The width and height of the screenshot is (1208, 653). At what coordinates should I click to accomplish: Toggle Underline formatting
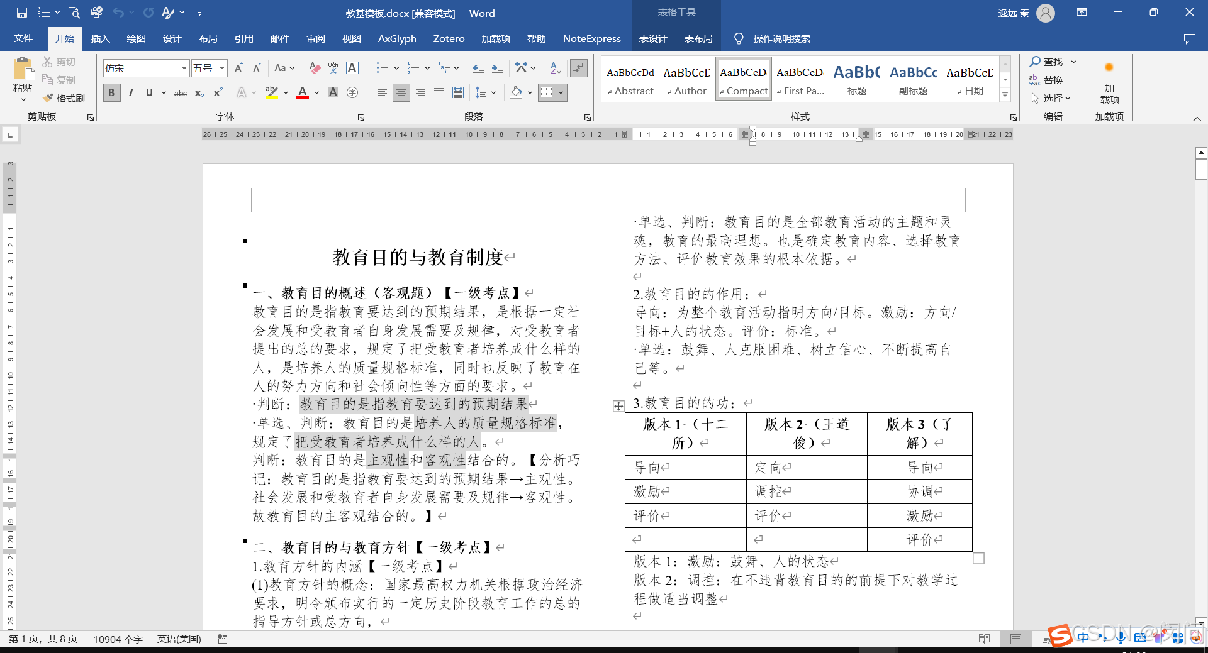149,93
